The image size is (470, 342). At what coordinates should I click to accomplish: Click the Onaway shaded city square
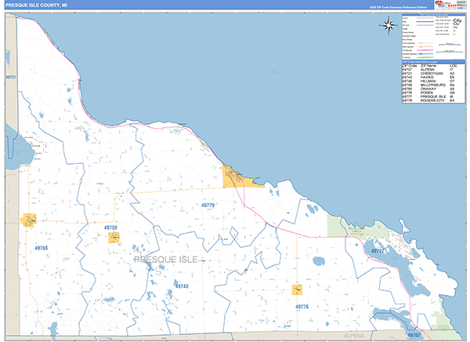[31, 221]
